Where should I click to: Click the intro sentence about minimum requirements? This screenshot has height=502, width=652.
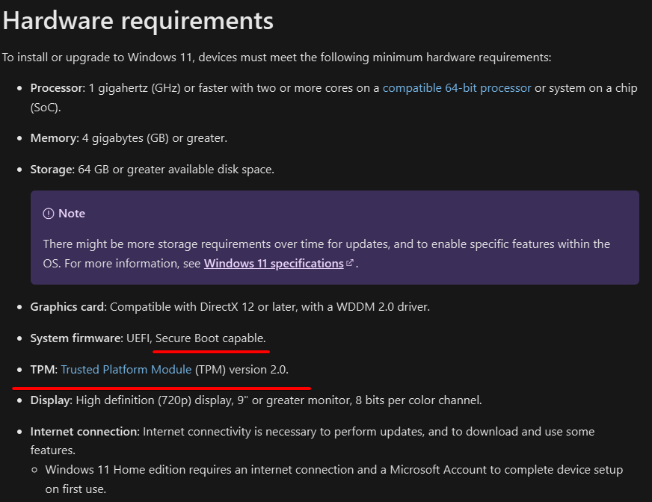click(x=277, y=58)
